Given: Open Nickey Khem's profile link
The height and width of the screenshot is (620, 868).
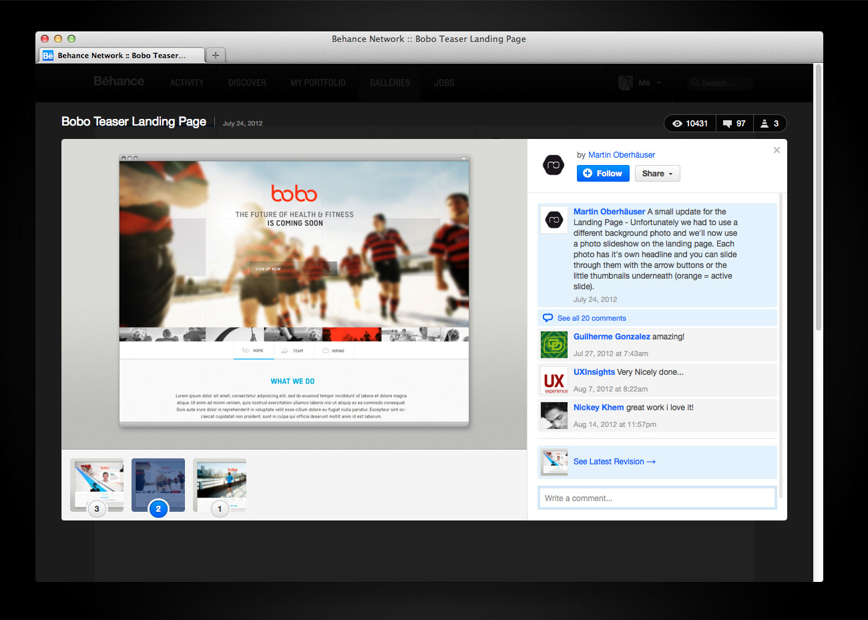Looking at the screenshot, I should pyautogui.click(x=598, y=408).
